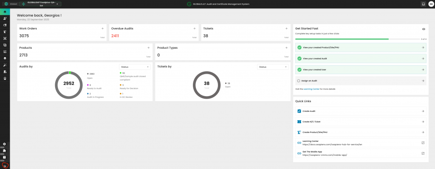Viewport: 435px width, 169px height.
Task: Open the GLOBALG.A.P. organization selector dropdown
Action: (x=40, y=4)
